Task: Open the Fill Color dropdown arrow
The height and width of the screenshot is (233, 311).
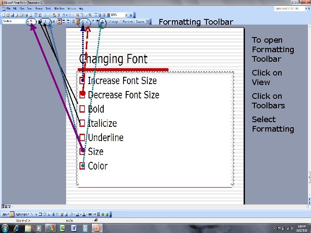Action: coord(74,214)
